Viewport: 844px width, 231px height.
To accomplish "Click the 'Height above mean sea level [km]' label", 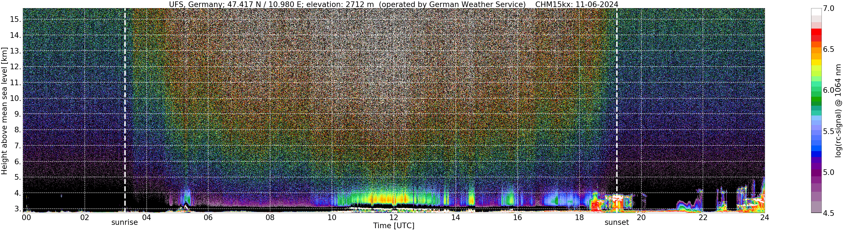I will (x=4, y=110).
